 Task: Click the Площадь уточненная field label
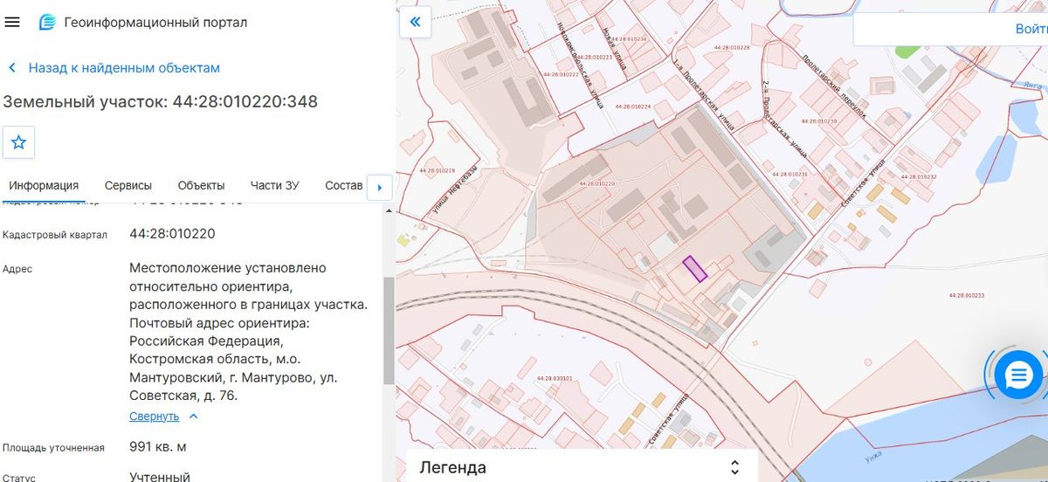(53, 448)
